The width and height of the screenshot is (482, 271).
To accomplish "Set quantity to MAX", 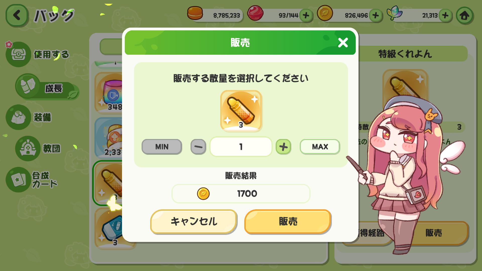I will pyautogui.click(x=320, y=147).
